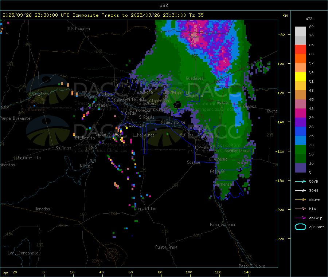Click the Morados place label
This screenshot has height=277, width=328.
coord(42,209)
